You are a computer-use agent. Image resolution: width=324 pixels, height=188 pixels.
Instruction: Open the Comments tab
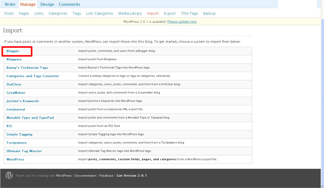[x=69, y=4]
